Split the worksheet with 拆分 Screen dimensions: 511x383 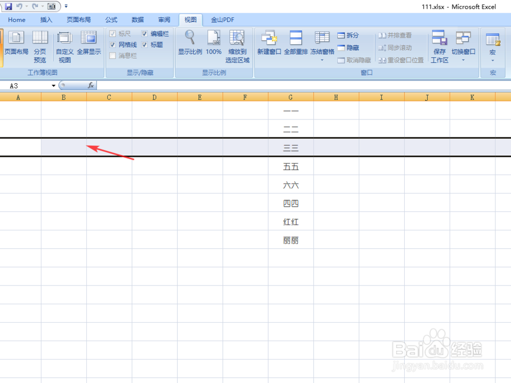click(348, 35)
